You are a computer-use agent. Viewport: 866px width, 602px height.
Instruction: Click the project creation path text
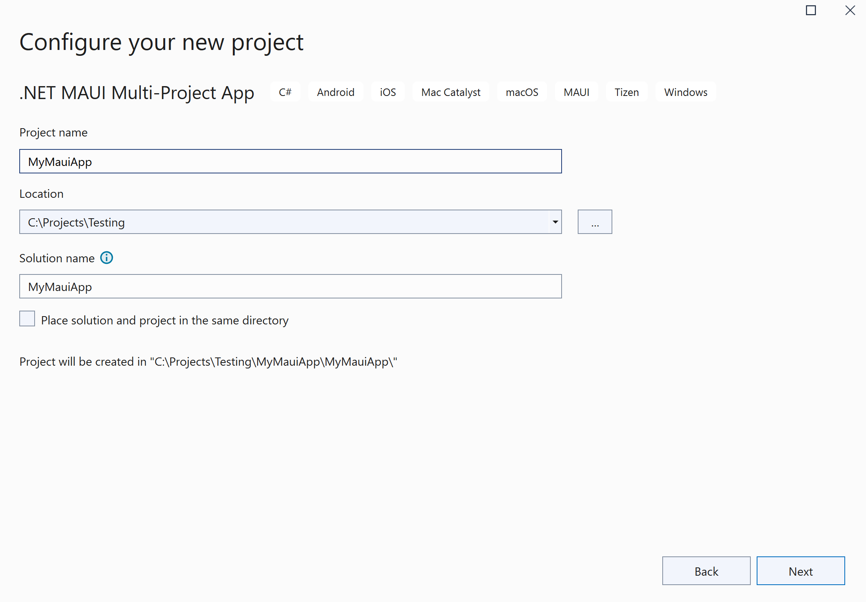(x=208, y=362)
